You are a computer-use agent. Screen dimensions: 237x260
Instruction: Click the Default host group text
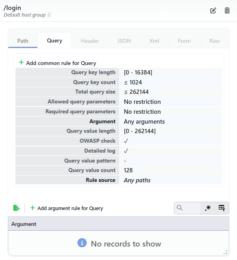coord(25,15)
